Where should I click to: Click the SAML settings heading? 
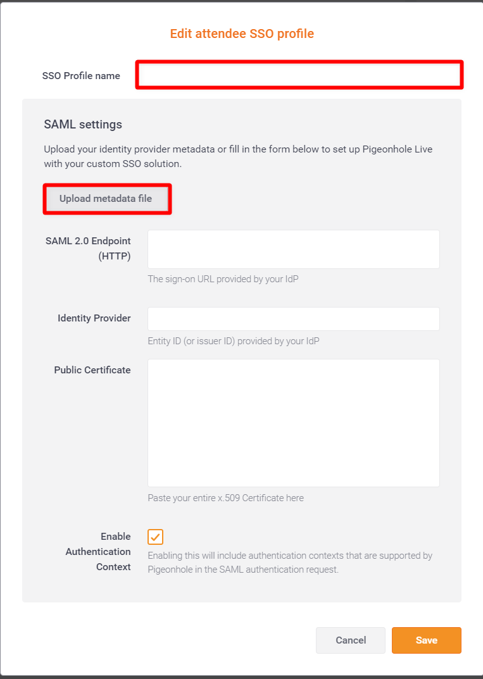point(83,125)
